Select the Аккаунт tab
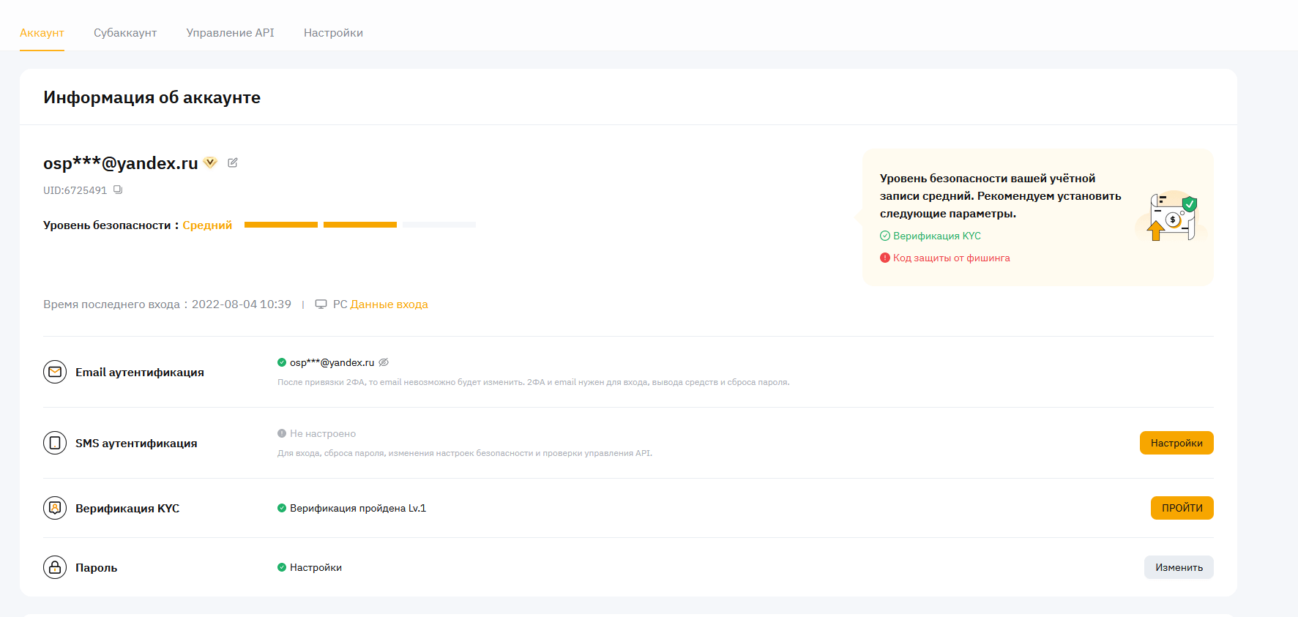This screenshot has height=617, width=1298. click(x=42, y=33)
